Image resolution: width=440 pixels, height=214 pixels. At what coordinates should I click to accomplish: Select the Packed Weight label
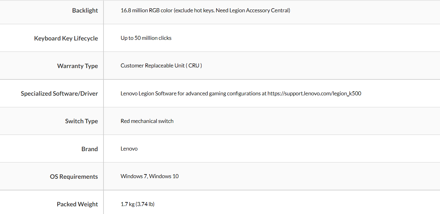click(77, 204)
